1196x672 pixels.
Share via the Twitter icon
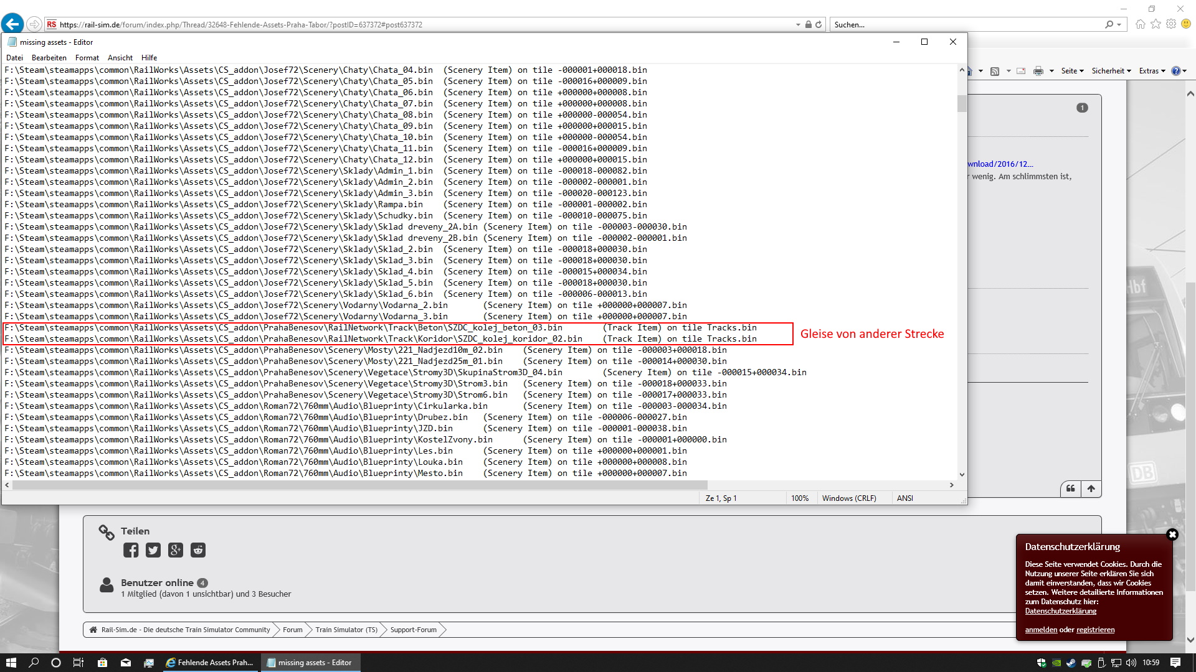(x=153, y=550)
